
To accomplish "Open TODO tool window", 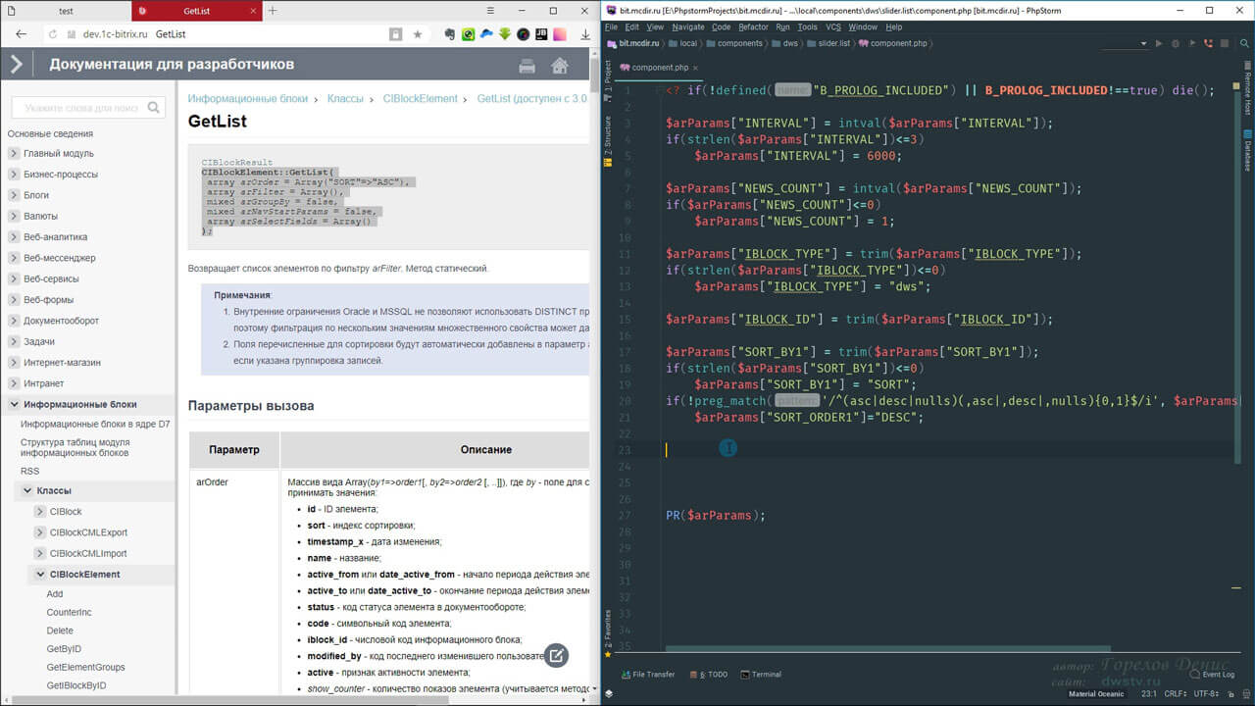I will 708,675.
